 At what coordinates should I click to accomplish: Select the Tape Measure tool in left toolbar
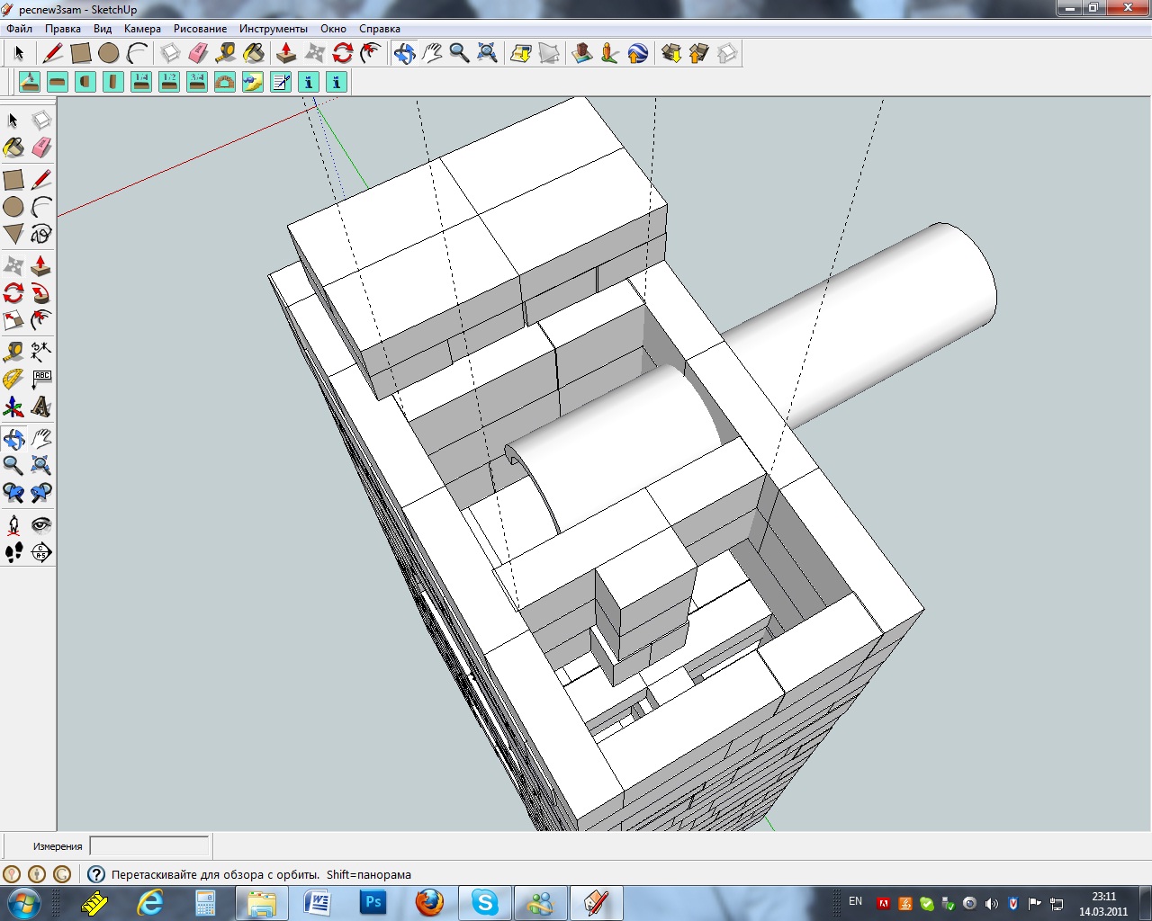[x=13, y=351]
